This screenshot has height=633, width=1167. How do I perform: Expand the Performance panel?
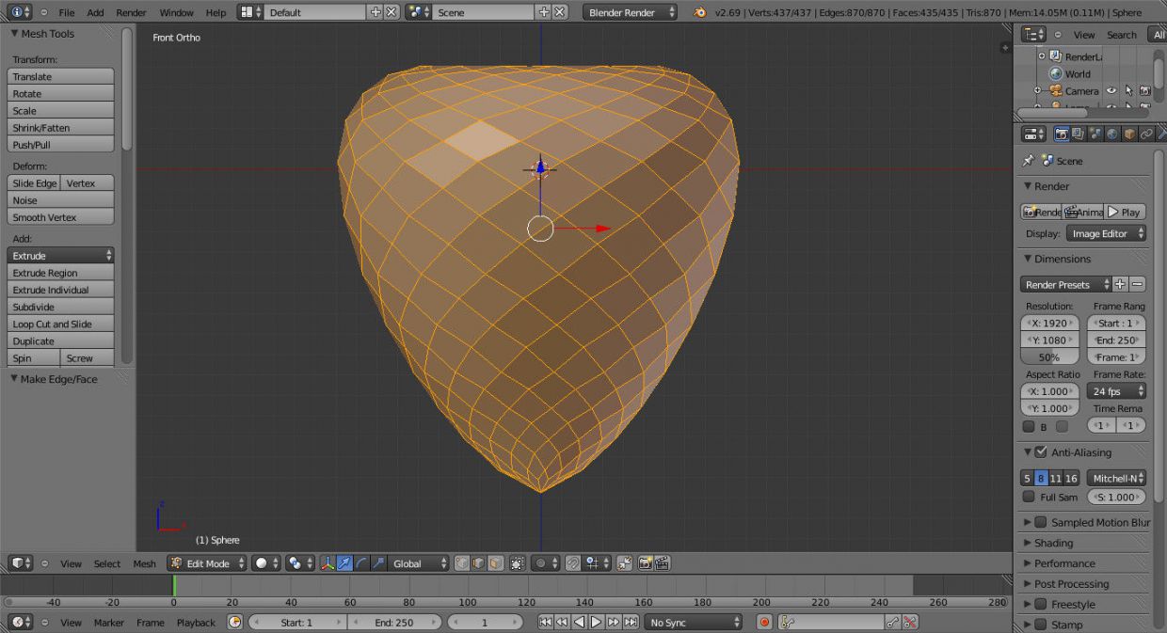(1064, 563)
